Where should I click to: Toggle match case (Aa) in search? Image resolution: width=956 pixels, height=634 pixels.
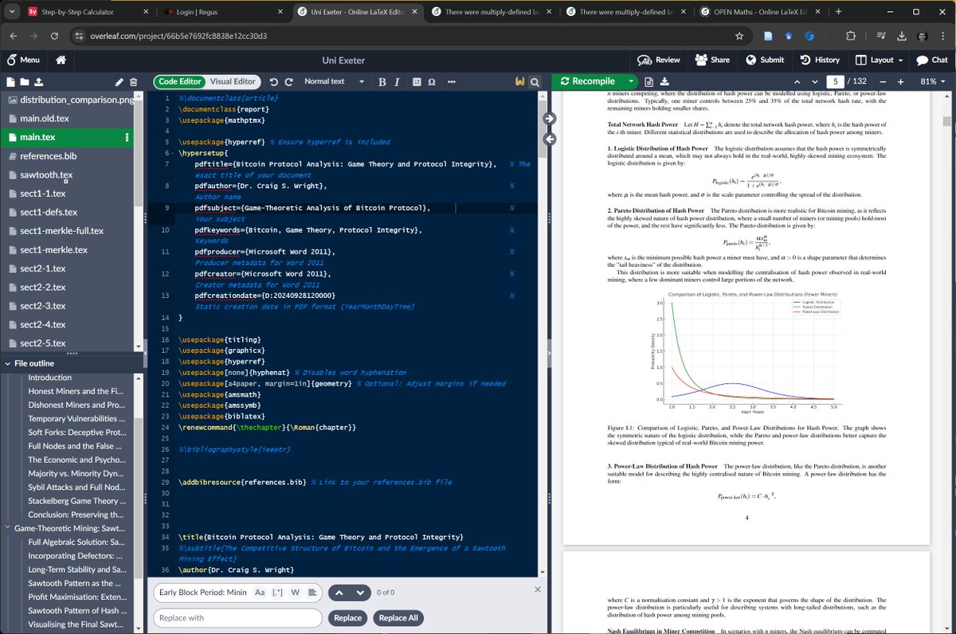[x=260, y=593]
